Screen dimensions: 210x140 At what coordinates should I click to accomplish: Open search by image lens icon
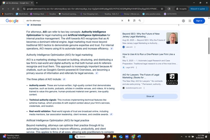coord(134,20)
